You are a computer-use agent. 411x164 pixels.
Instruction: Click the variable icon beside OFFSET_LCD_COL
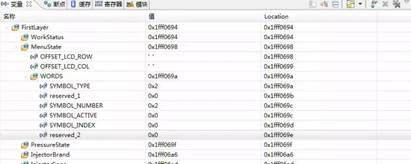click(34, 66)
